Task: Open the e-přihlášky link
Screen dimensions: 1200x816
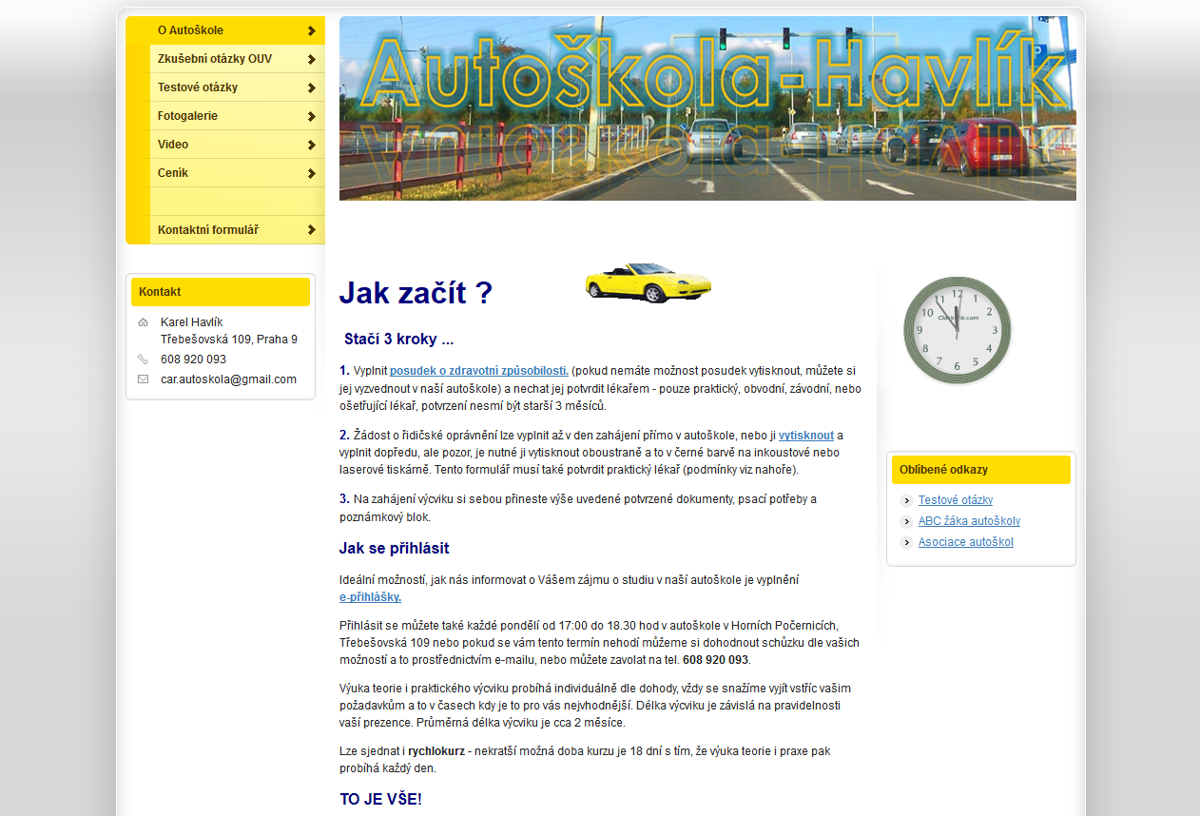Action: (x=370, y=597)
